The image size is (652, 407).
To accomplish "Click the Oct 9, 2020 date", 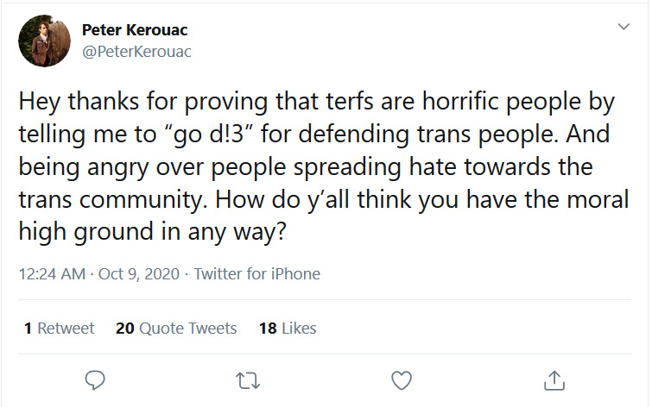I will click(139, 274).
